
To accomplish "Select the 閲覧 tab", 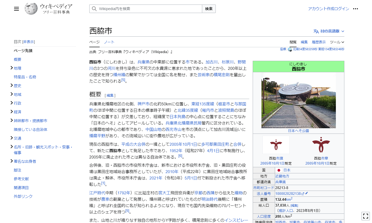I will click(293, 42).
